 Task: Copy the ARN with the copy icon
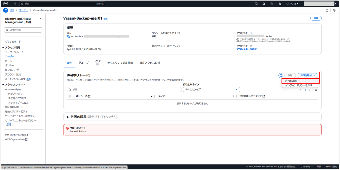point(68,36)
